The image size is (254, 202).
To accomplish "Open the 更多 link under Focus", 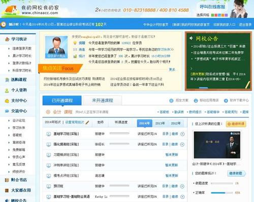I will pos(172,70).
